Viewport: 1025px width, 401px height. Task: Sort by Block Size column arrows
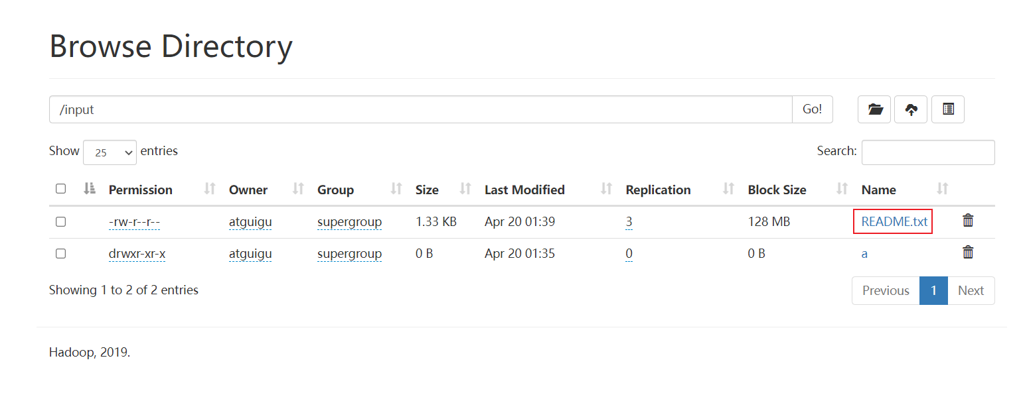842,190
